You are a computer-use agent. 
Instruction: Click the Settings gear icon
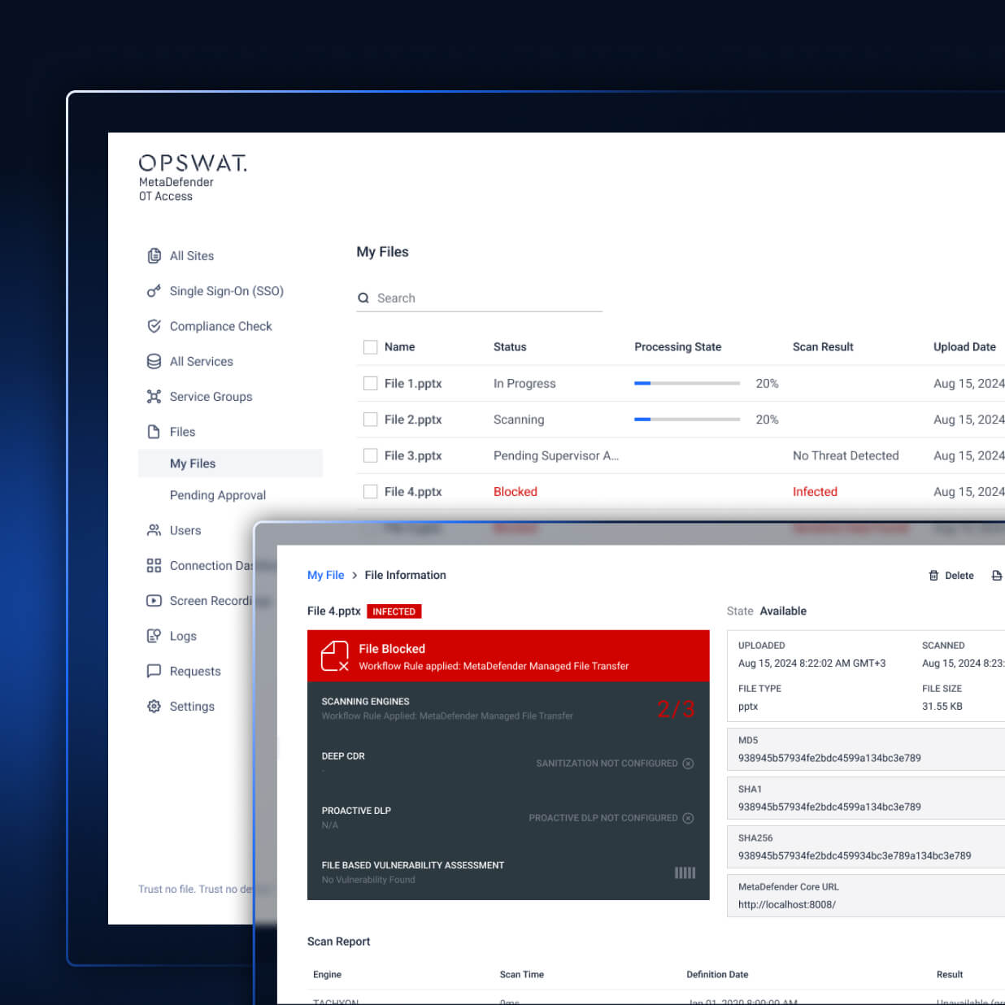tap(154, 706)
